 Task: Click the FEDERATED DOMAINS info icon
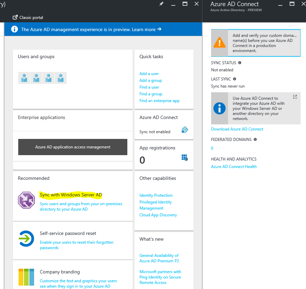[x=255, y=139]
